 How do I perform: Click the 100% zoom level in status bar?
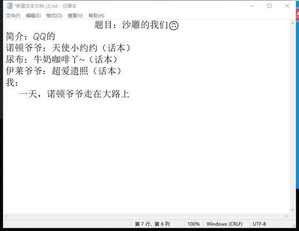pos(193,224)
